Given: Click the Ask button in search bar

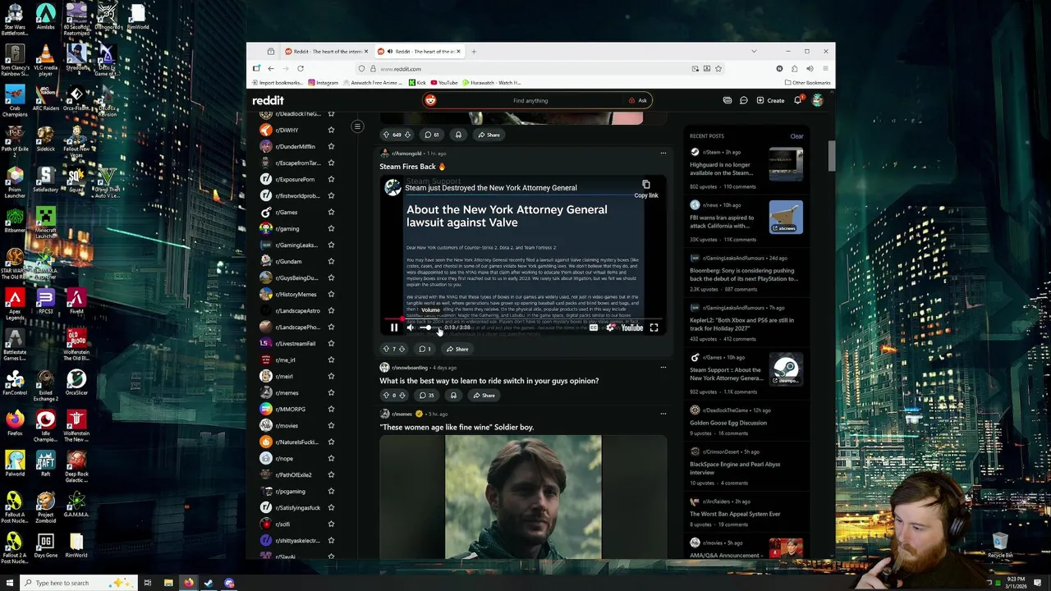Looking at the screenshot, I should coord(638,100).
